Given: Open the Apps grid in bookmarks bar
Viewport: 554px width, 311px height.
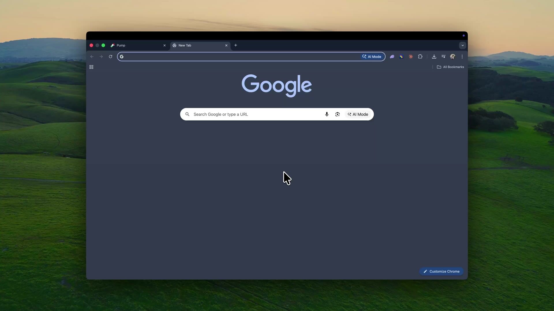Looking at the screenshot, I should click(91, 67).
